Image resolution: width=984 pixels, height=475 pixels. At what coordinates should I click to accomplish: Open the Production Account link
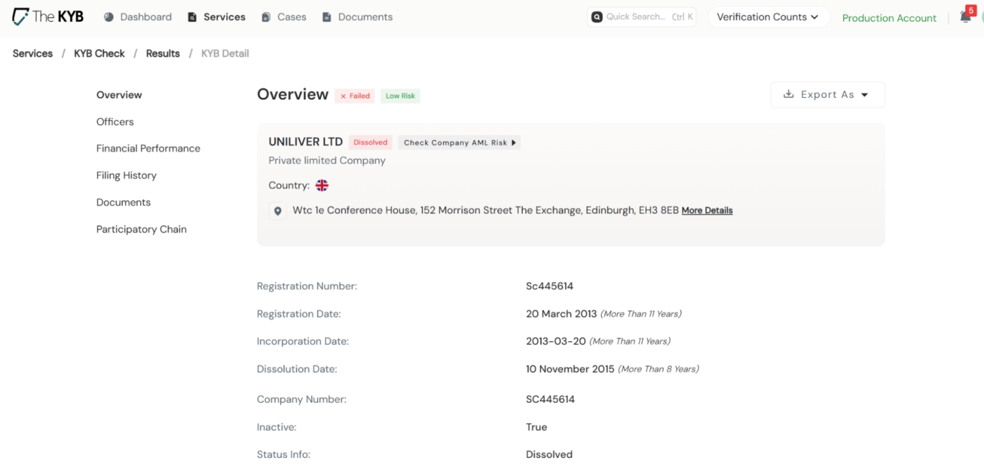[889, 18]
